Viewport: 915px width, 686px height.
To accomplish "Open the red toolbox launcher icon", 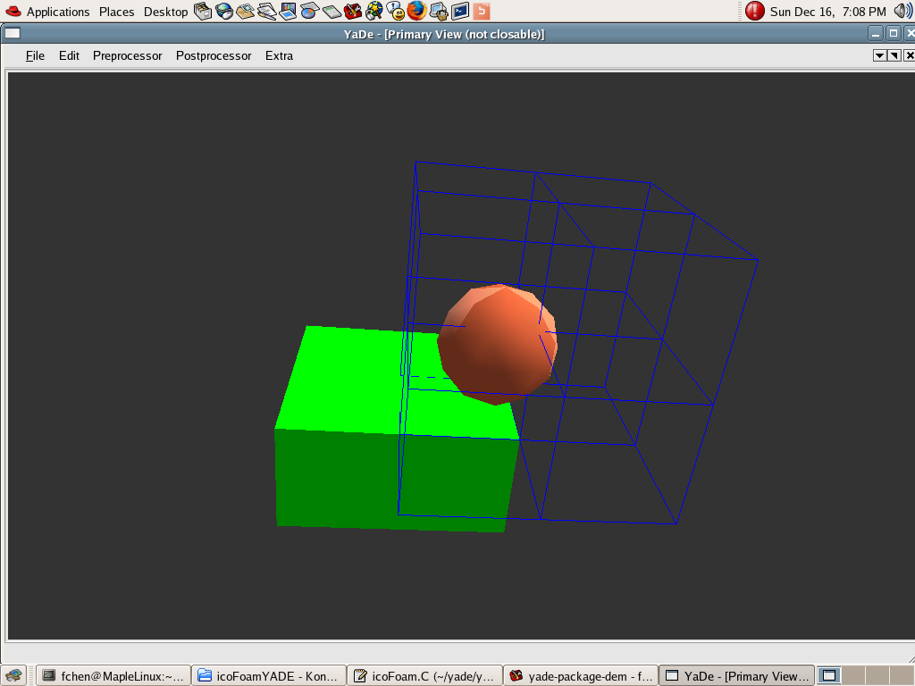I will point(353,11).
